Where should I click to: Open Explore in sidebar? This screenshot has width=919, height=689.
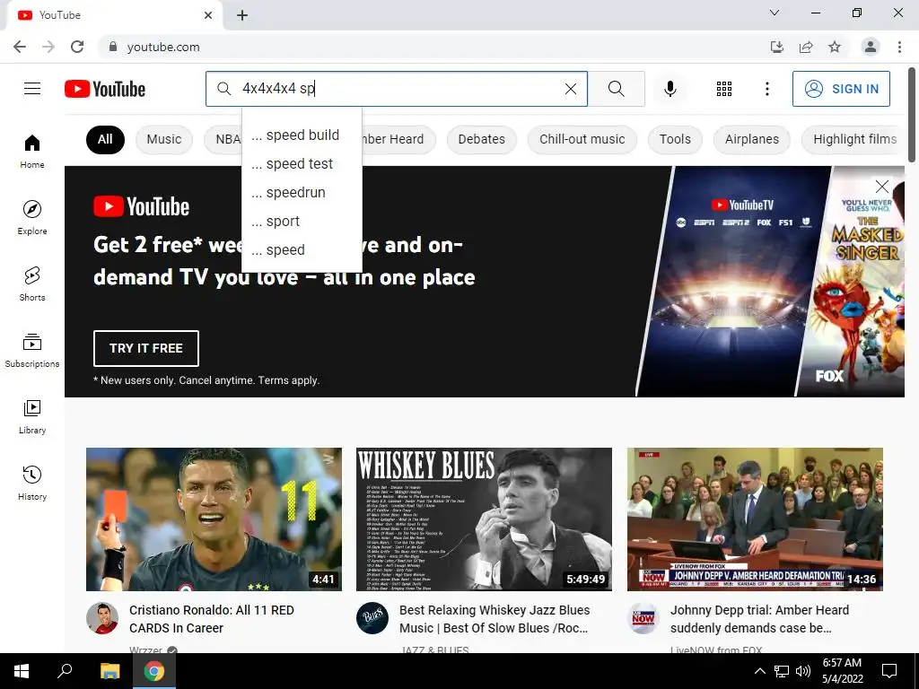point(32,217)
